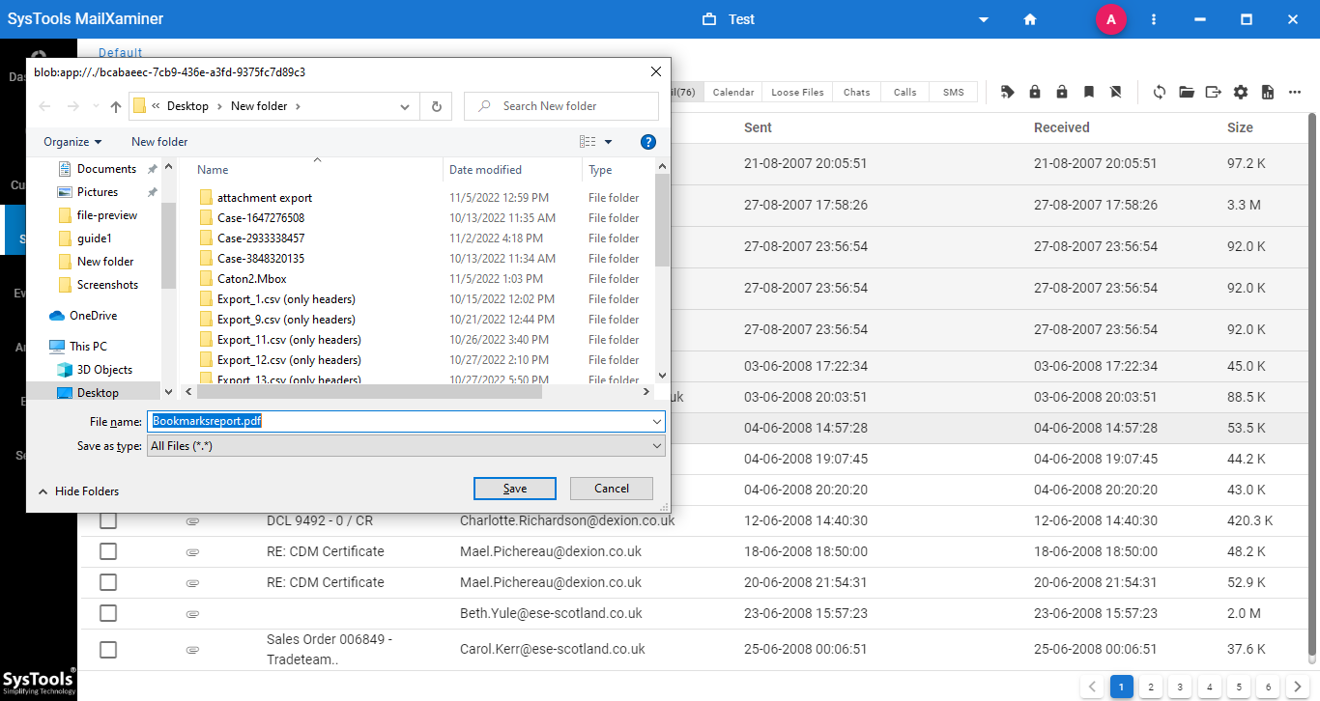Open the Test case dropdown arrow

pyautogui.click(x=984, y=19)
